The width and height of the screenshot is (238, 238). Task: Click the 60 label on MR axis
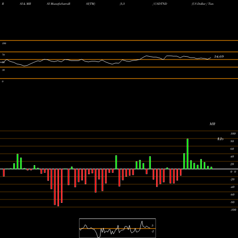(232, 149)
